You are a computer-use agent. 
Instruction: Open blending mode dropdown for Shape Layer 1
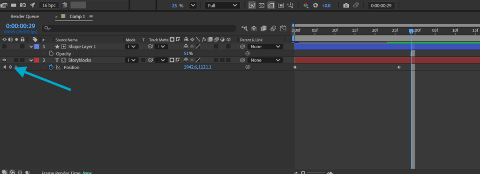click(132, 47)
